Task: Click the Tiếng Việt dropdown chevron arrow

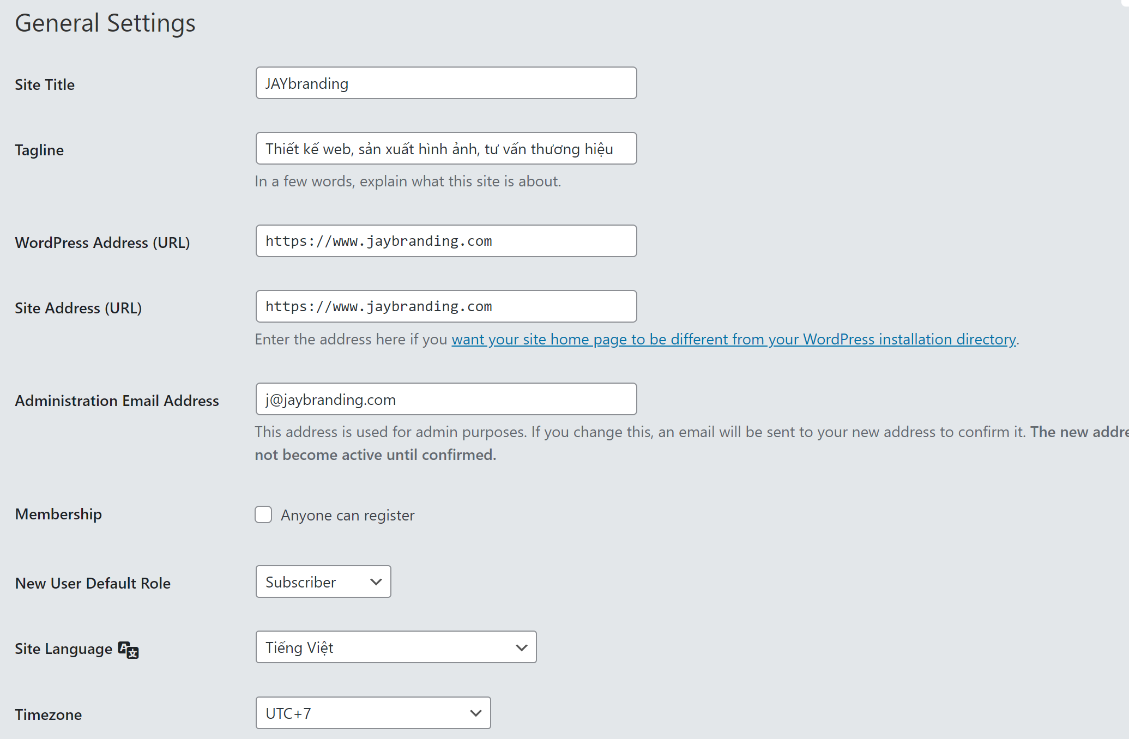Action: coord(521,647)
